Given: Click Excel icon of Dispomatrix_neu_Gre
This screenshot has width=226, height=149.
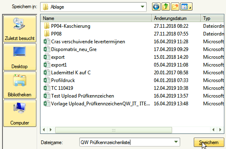Looking at the screenshot, I should click(47, 49).
